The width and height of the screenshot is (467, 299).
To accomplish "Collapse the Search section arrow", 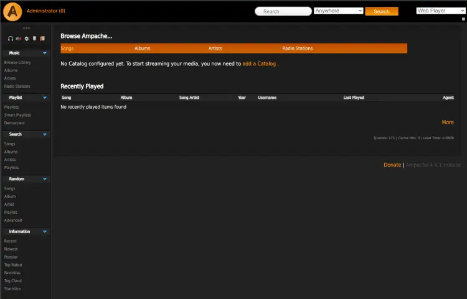I will coord(45,134).
